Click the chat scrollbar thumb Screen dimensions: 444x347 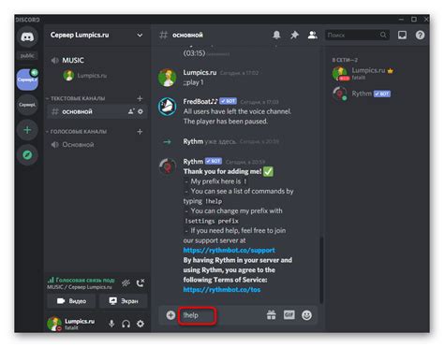tap(321, 269)
